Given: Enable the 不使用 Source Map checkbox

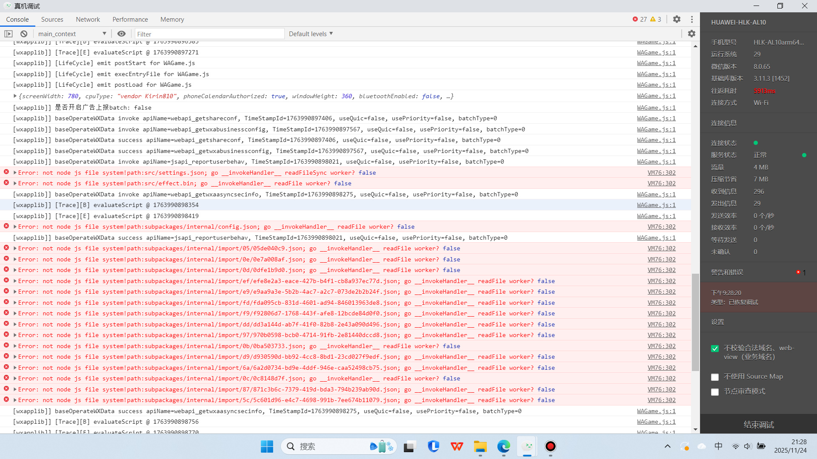Looking at the screenshot, I should coord(715,377).
